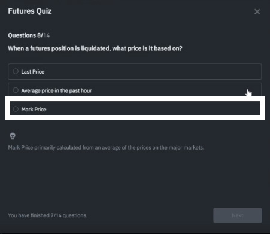Go to the next question with Next

pyautogui.click(x=238, y=215)
